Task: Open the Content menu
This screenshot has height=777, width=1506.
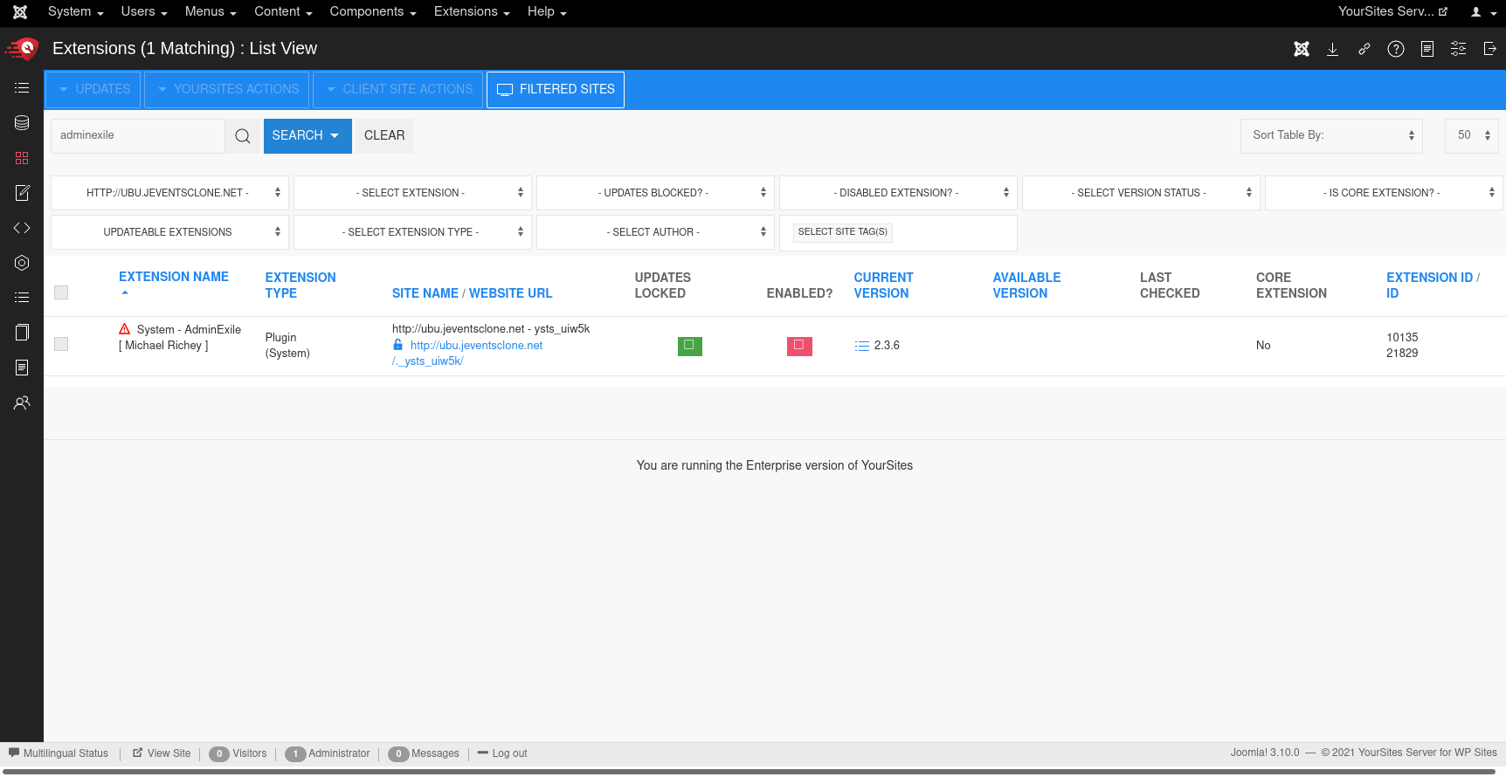Action: click(283, 12)
